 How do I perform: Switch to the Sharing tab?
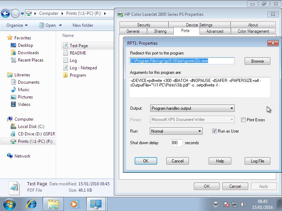click(x=160, y=31)
